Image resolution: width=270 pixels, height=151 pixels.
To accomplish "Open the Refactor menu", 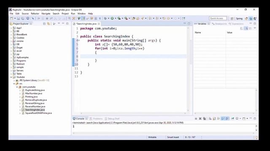I will pos(35,13).
